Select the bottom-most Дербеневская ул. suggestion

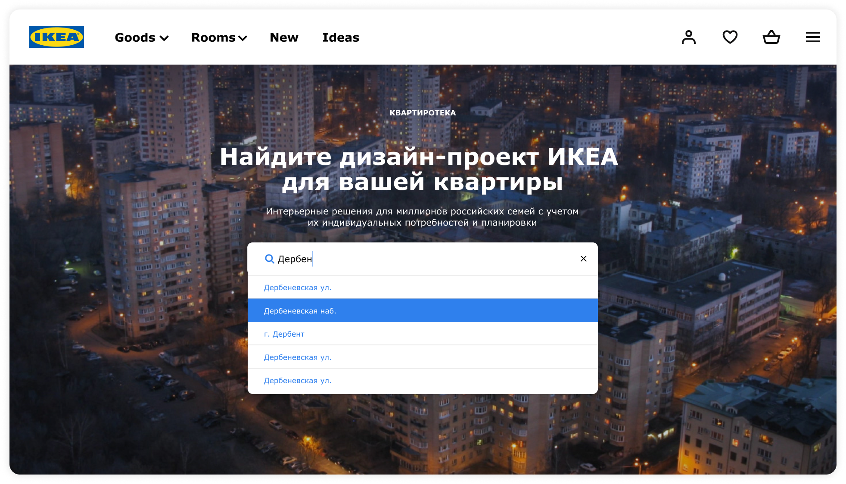tap(422, 380)
